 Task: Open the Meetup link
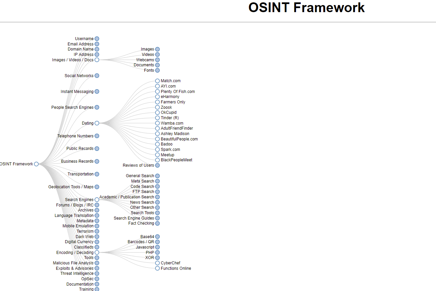pyautogui.click(x=168, y=155)
